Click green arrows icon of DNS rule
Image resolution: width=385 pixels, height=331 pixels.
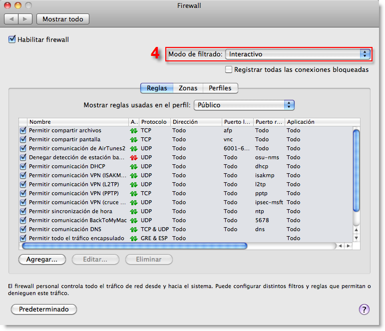click(133, 229)
